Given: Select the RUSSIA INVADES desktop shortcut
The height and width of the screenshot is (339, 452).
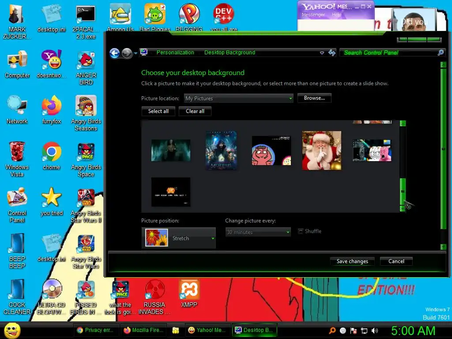Looking at the screenshot, I should pyautogui.click(x=154, y=297).
